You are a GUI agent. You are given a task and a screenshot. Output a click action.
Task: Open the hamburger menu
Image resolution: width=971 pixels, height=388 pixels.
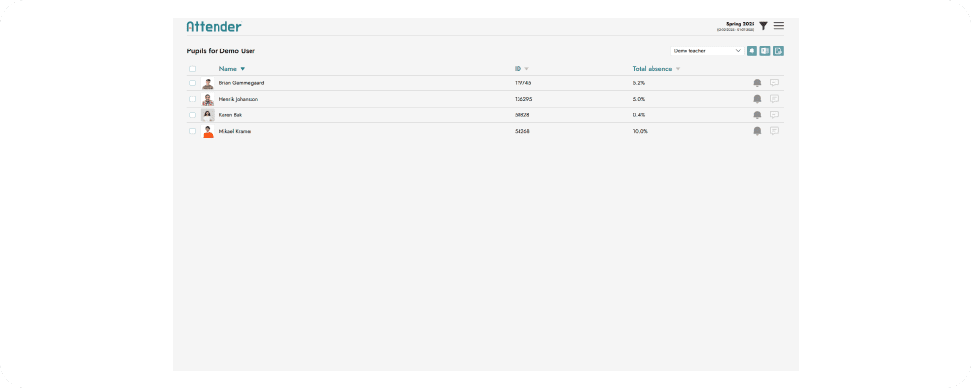[x=779, y=26]
